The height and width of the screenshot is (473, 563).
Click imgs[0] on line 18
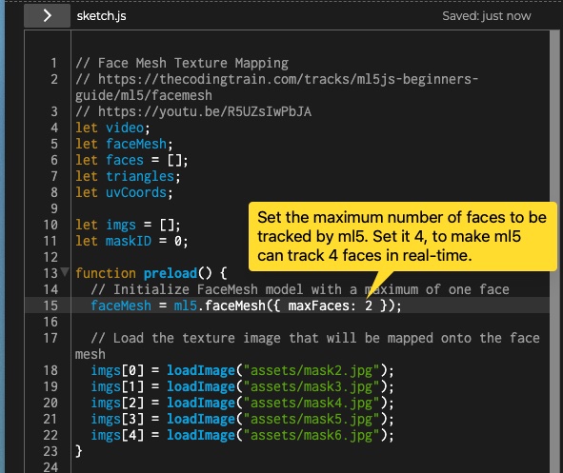coord(117,370)
